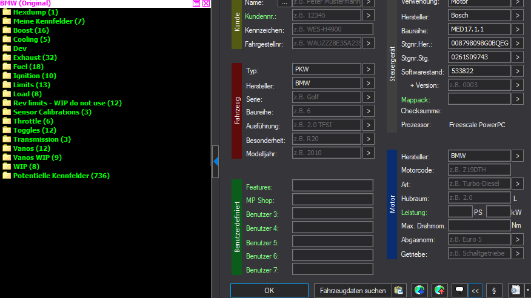Image resolution: width=531 pixels, height=298 pixels.
Task: Expand options for Baureihe MED17.1.1
Action: pos(517,29)
